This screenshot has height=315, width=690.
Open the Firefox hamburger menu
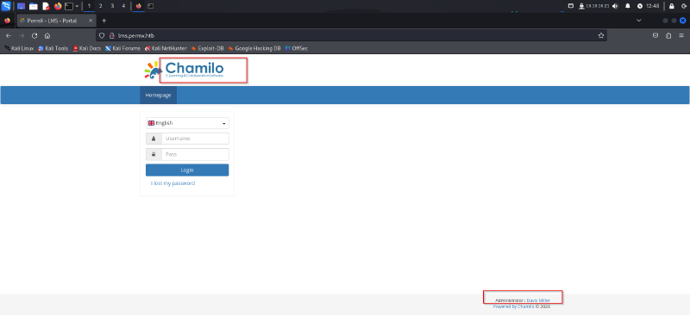681,35
